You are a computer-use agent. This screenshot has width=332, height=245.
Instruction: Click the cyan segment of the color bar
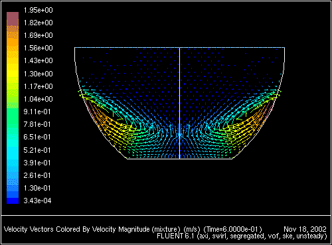(13, 153)
